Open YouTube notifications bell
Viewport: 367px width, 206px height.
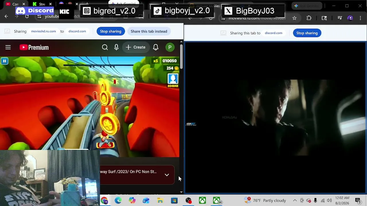(156, 47)
